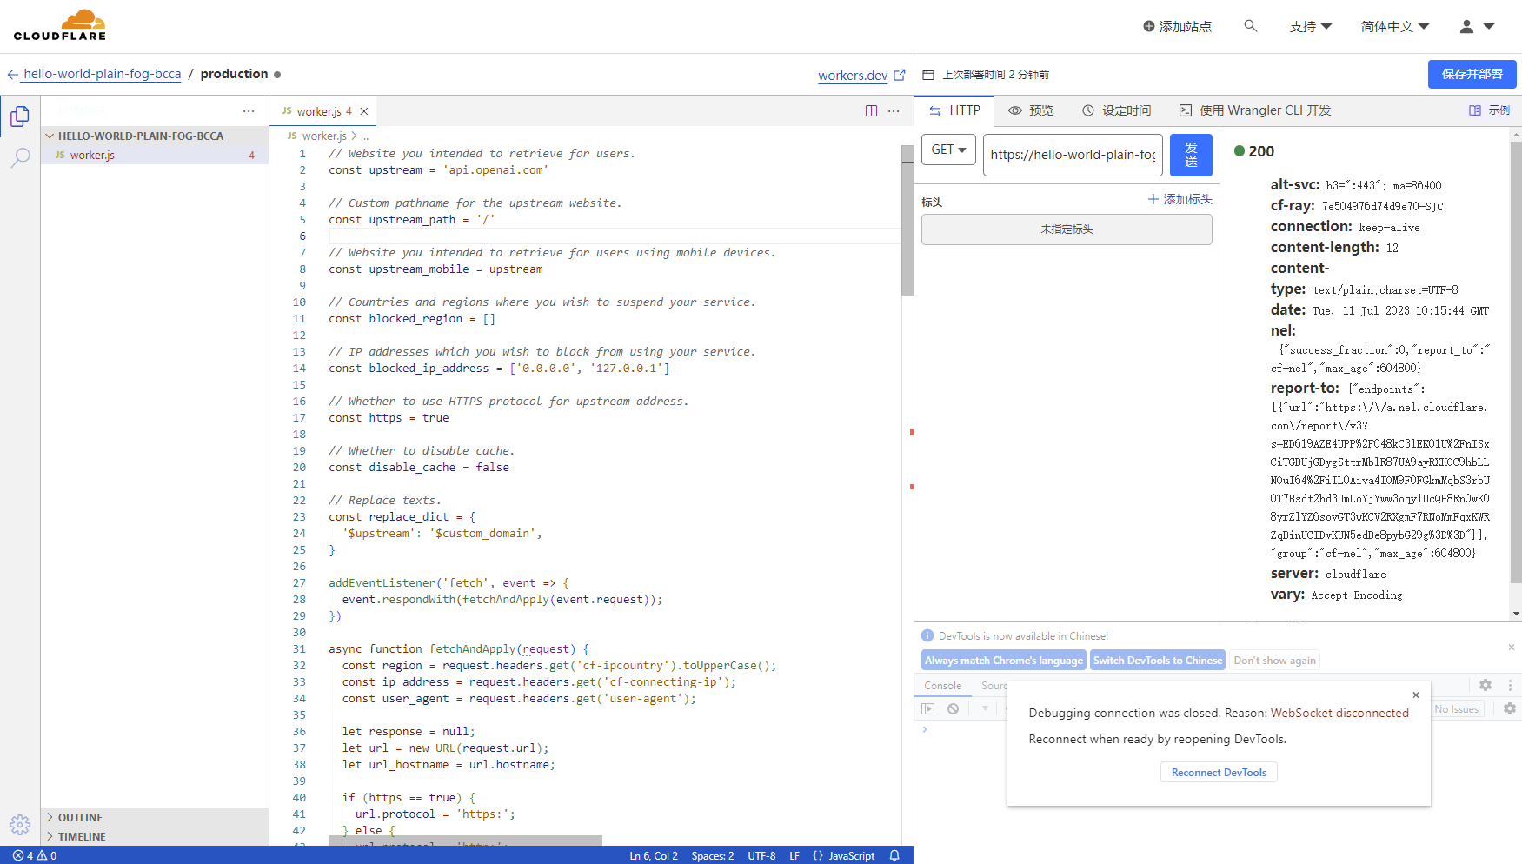Click the notifications bell in status bar
1522x864 pixels.
[x=894, y=855]
